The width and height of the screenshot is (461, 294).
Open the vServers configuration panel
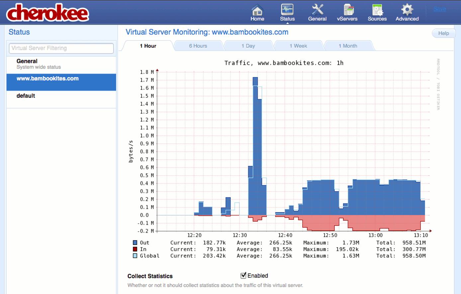(x=347, y=12)
